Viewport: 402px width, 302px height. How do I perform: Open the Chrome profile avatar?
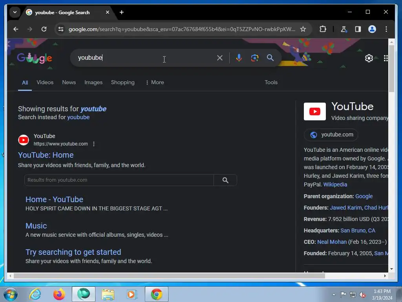[x=372, y=29]
